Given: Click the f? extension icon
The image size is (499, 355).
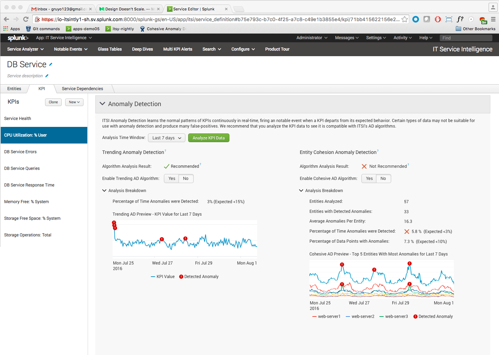Looking at the screenshot, I should 460,19.
